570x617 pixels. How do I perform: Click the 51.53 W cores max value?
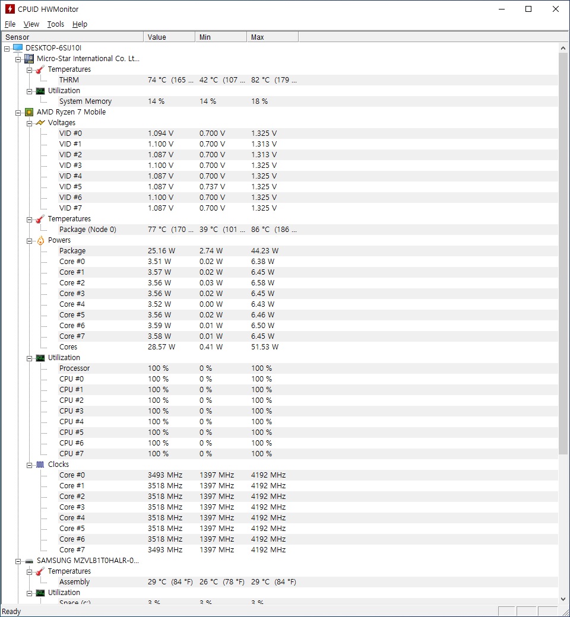click(265, 346)
